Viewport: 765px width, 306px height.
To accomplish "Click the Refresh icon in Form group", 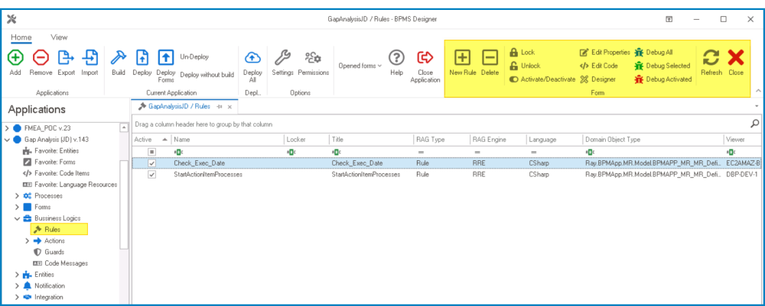I will (x=711, y=58).
